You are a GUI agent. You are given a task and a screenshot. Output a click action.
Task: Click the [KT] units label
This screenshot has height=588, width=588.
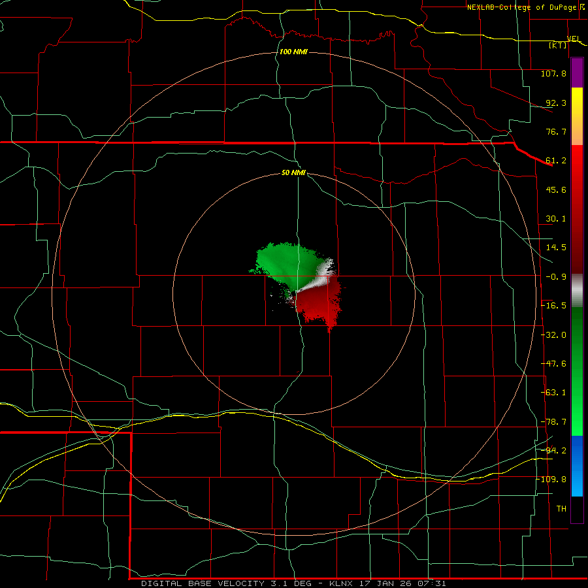(x=558, y=45)
